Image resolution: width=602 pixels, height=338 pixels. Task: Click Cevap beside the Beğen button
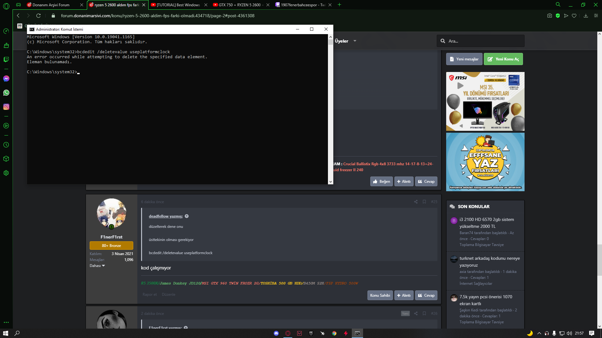(x=426, y=182)
